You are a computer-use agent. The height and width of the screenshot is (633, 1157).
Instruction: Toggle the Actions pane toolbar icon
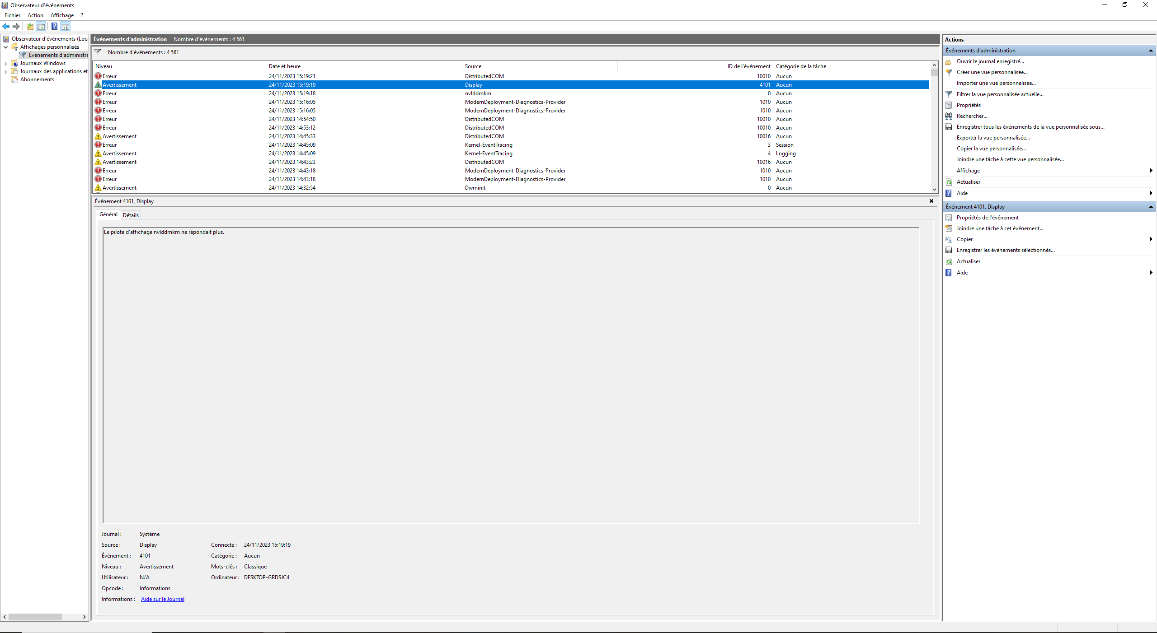[x=66, y=27]
